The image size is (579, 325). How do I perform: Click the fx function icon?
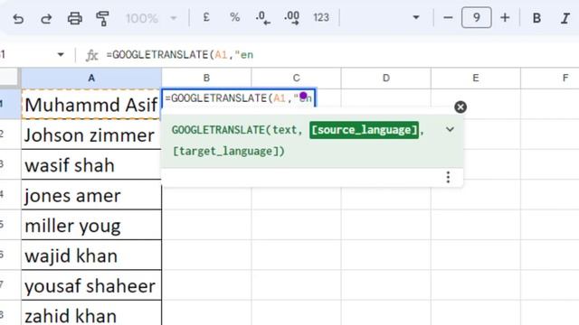(91, 55)
